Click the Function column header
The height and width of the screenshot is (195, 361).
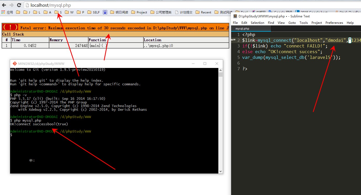[116, 40]
